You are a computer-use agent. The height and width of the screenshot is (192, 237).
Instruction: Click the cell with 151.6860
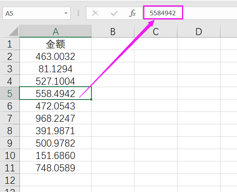pos(55,155)
